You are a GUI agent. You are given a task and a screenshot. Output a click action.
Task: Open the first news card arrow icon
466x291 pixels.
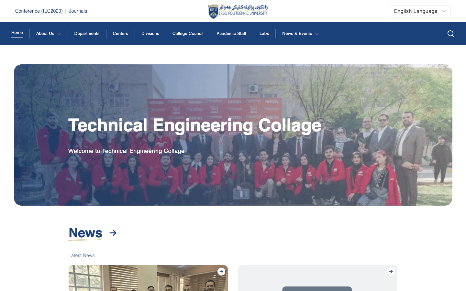[221, 272]
